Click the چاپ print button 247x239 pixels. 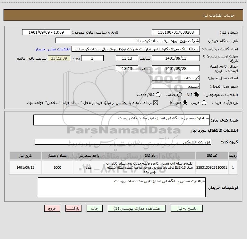pos(95,209)
